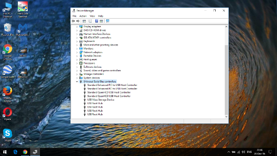Select Storage controllers category
Viewport: 277px width, 156px height.
tap(93, 74)
